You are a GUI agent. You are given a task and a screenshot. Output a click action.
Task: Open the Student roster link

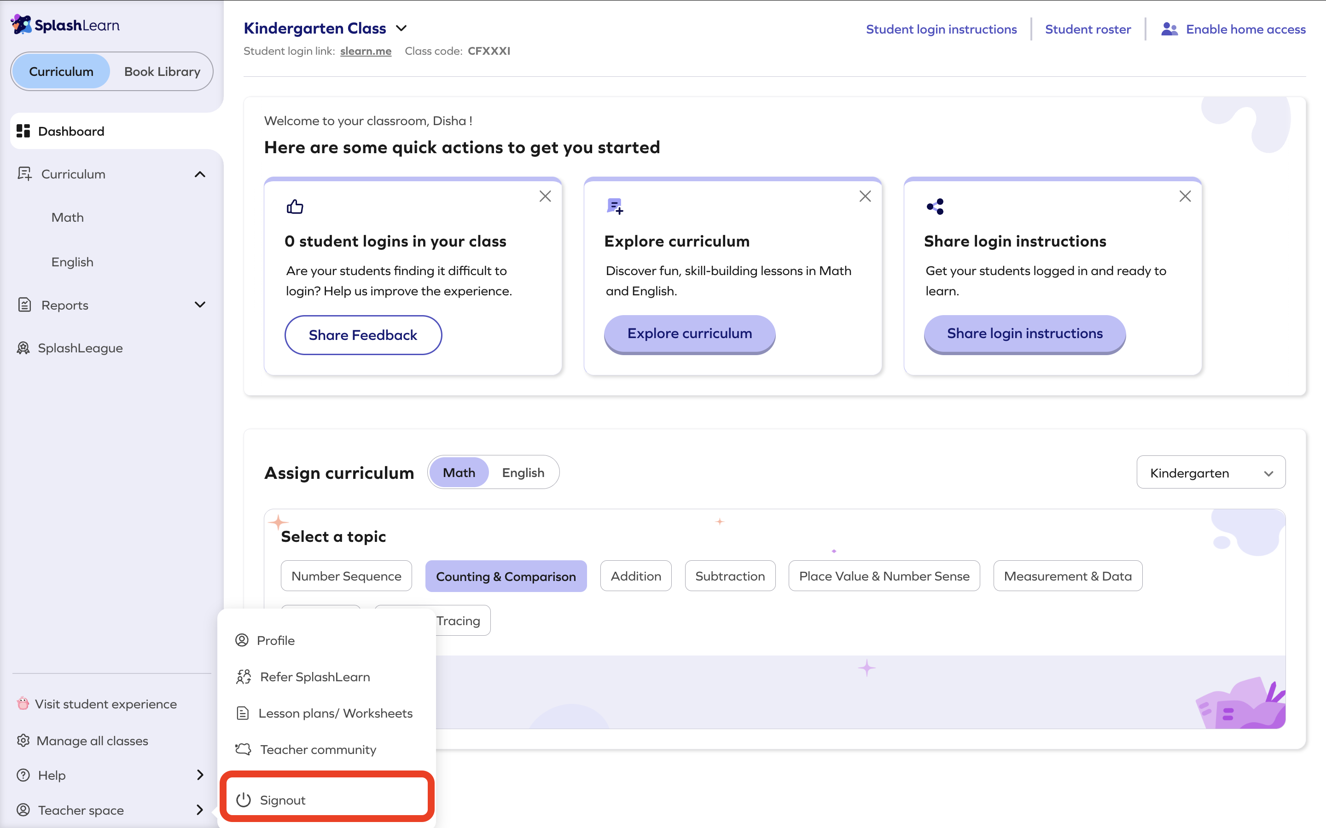pyautogui.click(x=1088, y=29)
